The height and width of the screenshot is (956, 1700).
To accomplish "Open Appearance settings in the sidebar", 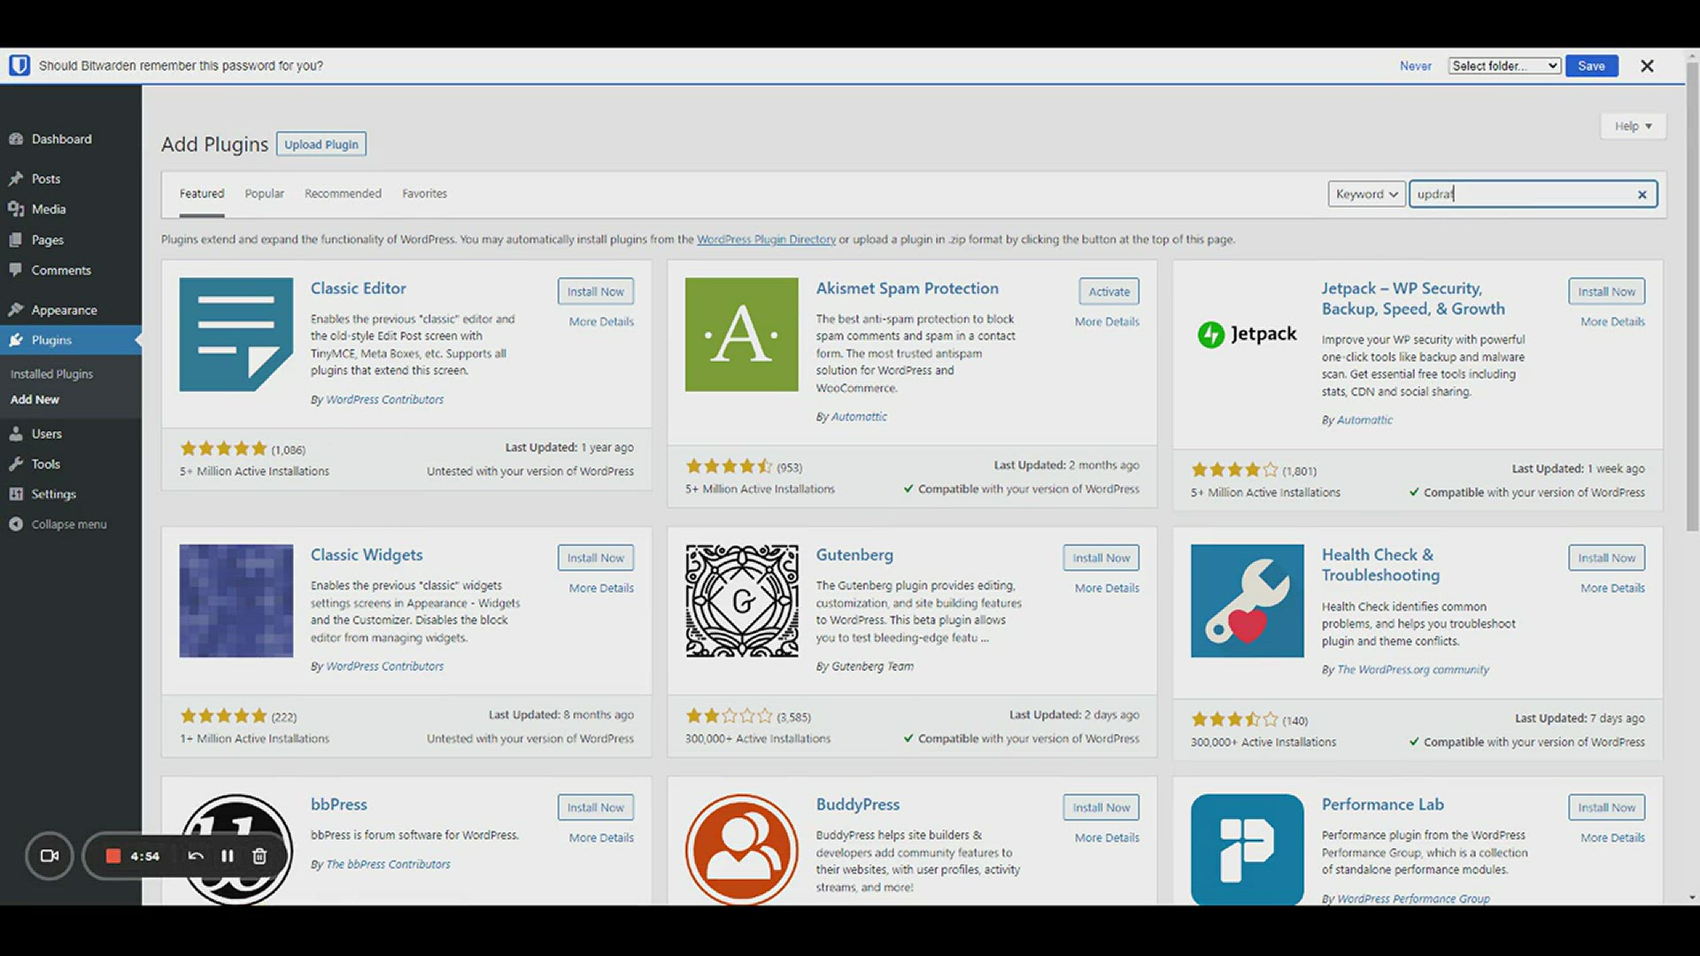I will pyautogui.click(x=64, y=310).
